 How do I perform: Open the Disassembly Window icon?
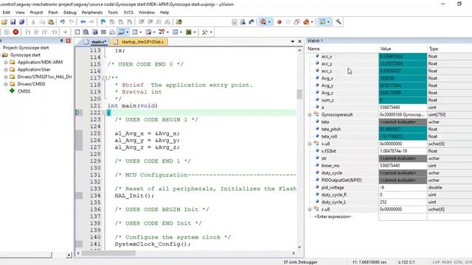click(x=86, y=32)
